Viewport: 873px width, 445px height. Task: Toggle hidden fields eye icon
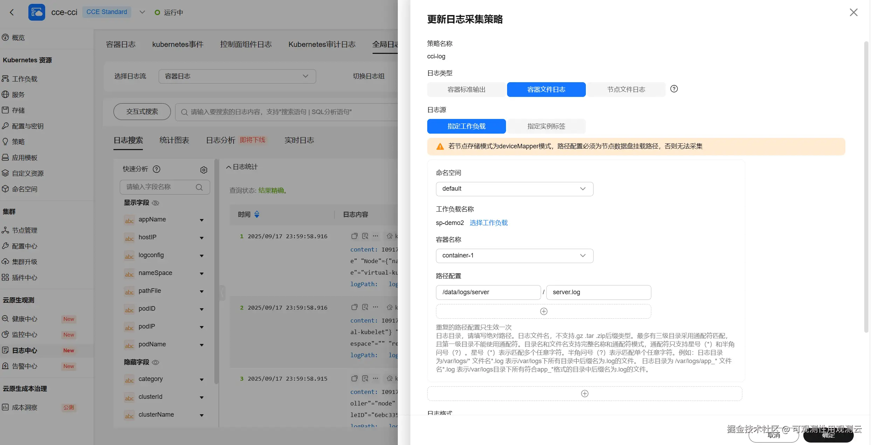click(156, 362)
